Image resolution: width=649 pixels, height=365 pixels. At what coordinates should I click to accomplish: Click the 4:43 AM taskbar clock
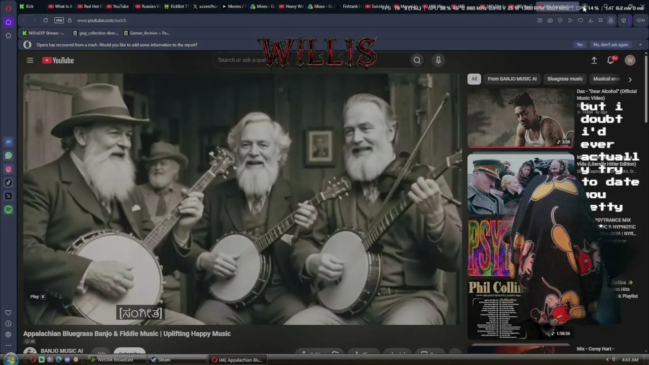click(630, 360)
